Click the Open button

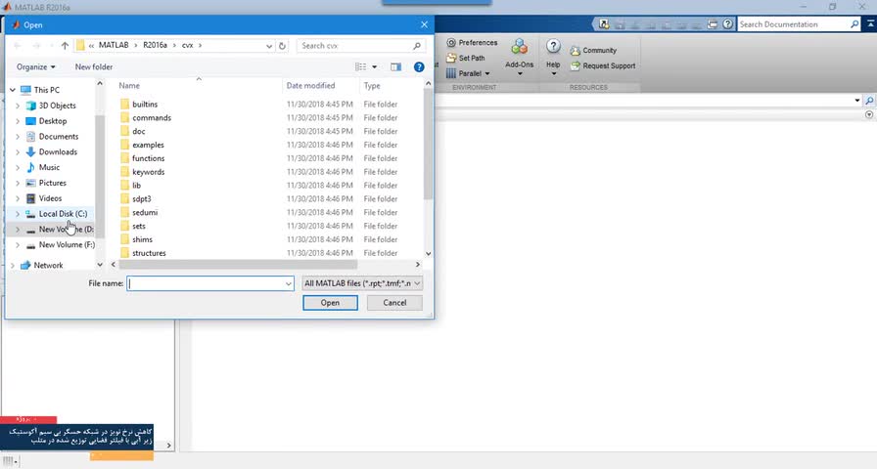(x=330, y=303)
